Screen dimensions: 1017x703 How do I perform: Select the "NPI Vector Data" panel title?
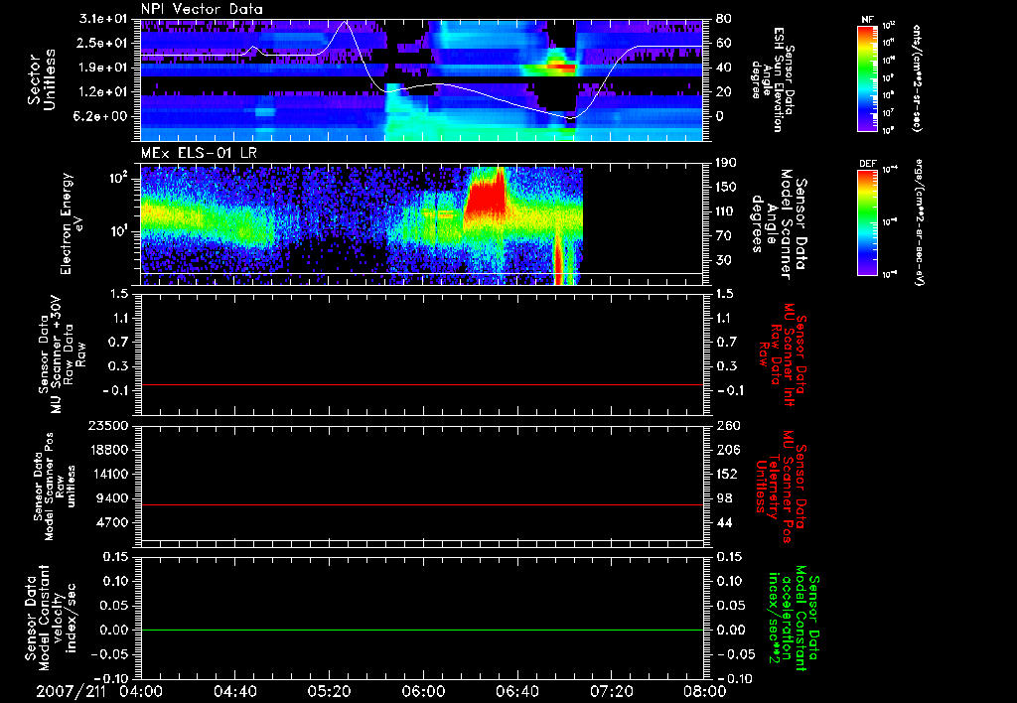pyautogui.click(x=202, y=9)
